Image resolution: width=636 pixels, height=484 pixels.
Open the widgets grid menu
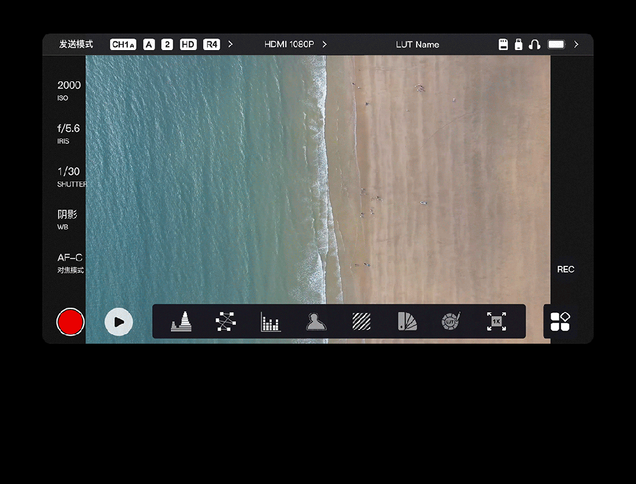point(560,321)
